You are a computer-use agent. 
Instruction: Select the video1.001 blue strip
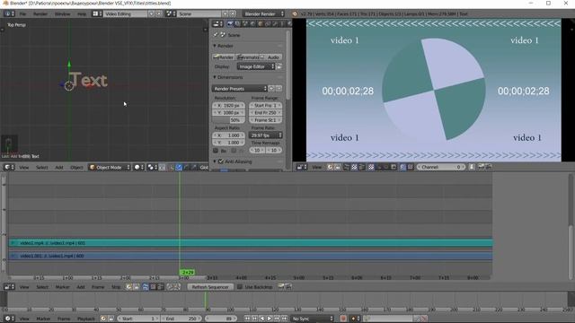[251, 256]
